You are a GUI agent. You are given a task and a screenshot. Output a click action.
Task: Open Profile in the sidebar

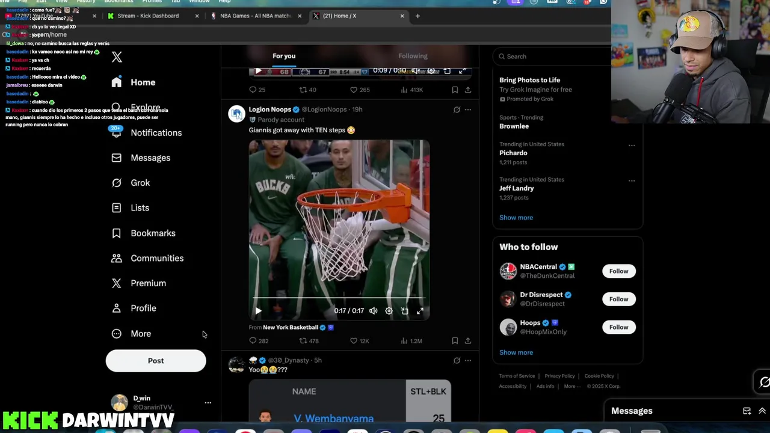(134, 309)
